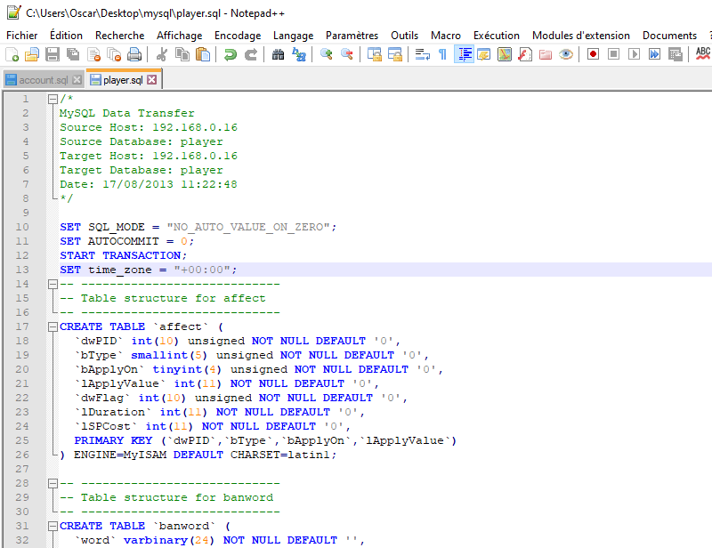Run macro multiple times icon

tap(654, 54)
